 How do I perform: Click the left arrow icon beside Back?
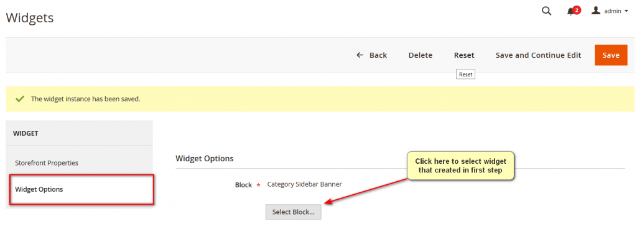360,55
